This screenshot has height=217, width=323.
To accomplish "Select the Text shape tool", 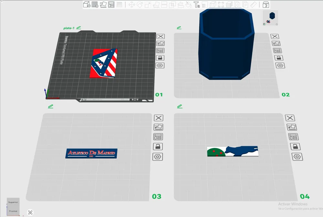I will pos(197,4).
